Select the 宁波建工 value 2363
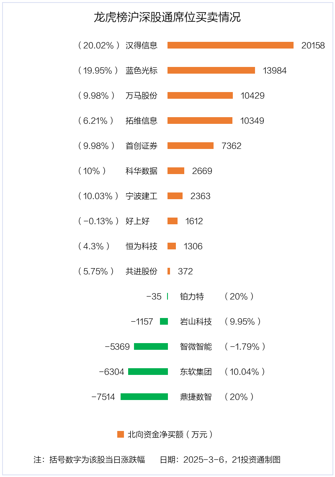 (x=201, y=196)
